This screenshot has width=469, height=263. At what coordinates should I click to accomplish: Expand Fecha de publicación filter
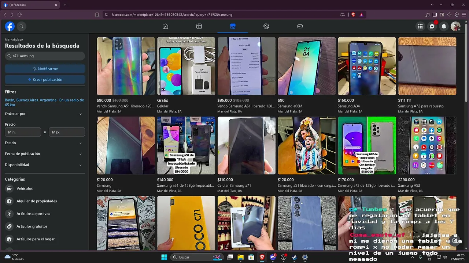45,154
